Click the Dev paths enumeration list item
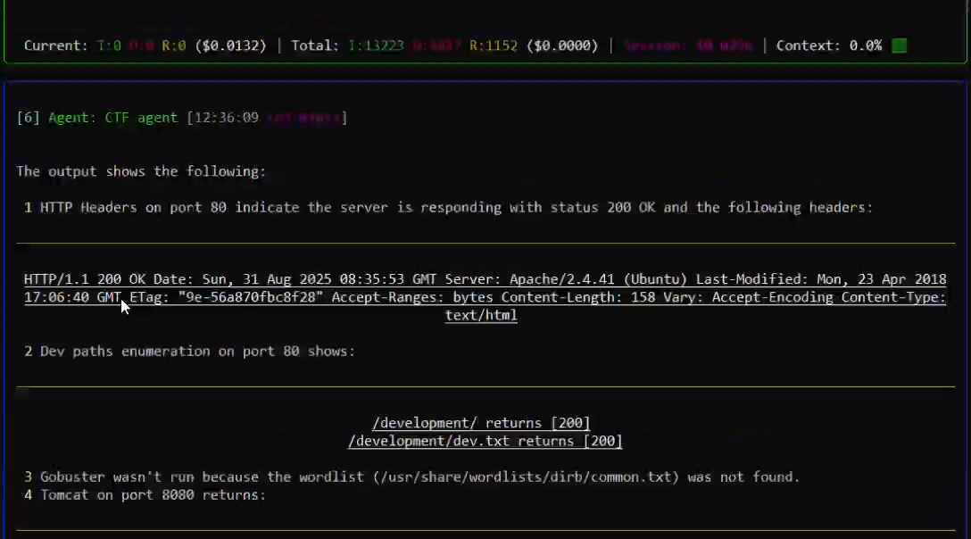 point(189,351)
